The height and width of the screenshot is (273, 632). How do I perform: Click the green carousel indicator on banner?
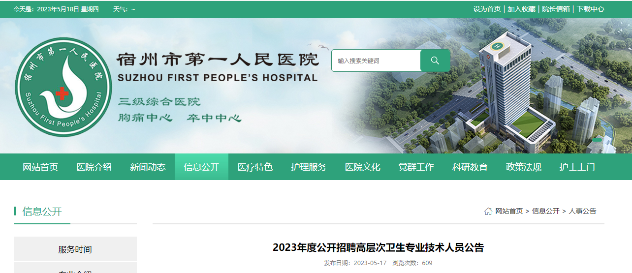597,140
